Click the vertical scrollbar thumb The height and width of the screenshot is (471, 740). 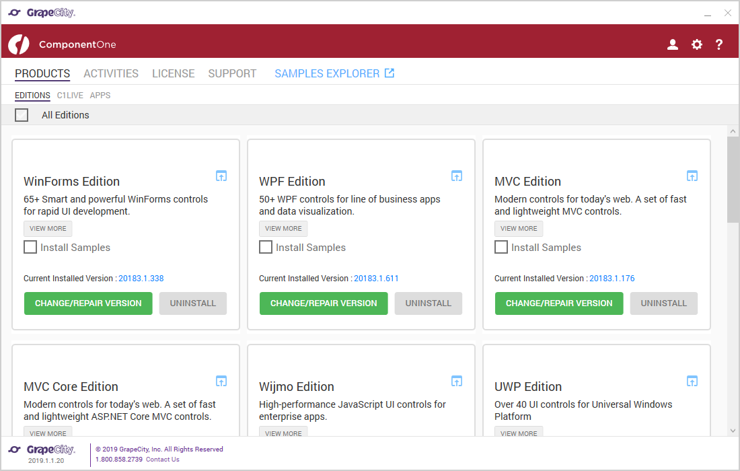click(x=733, y=180)
